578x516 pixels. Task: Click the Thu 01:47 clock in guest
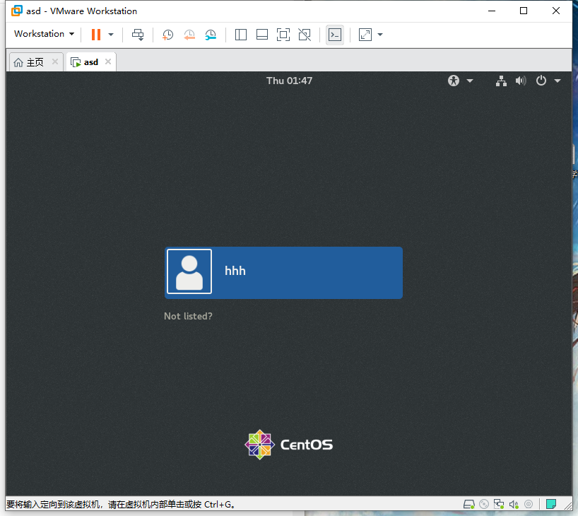[290, 81]
